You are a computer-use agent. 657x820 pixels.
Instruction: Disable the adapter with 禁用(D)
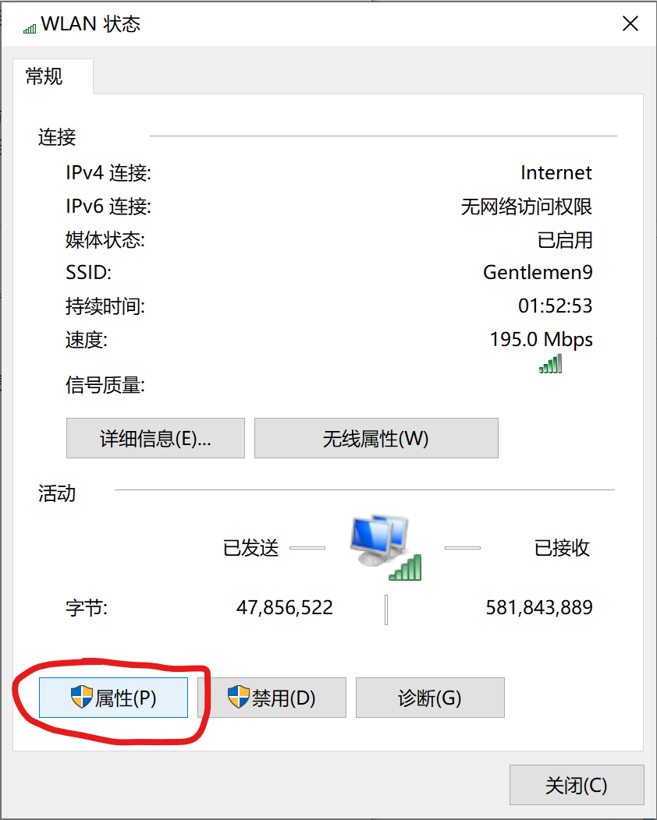click(x=272, y=698)
